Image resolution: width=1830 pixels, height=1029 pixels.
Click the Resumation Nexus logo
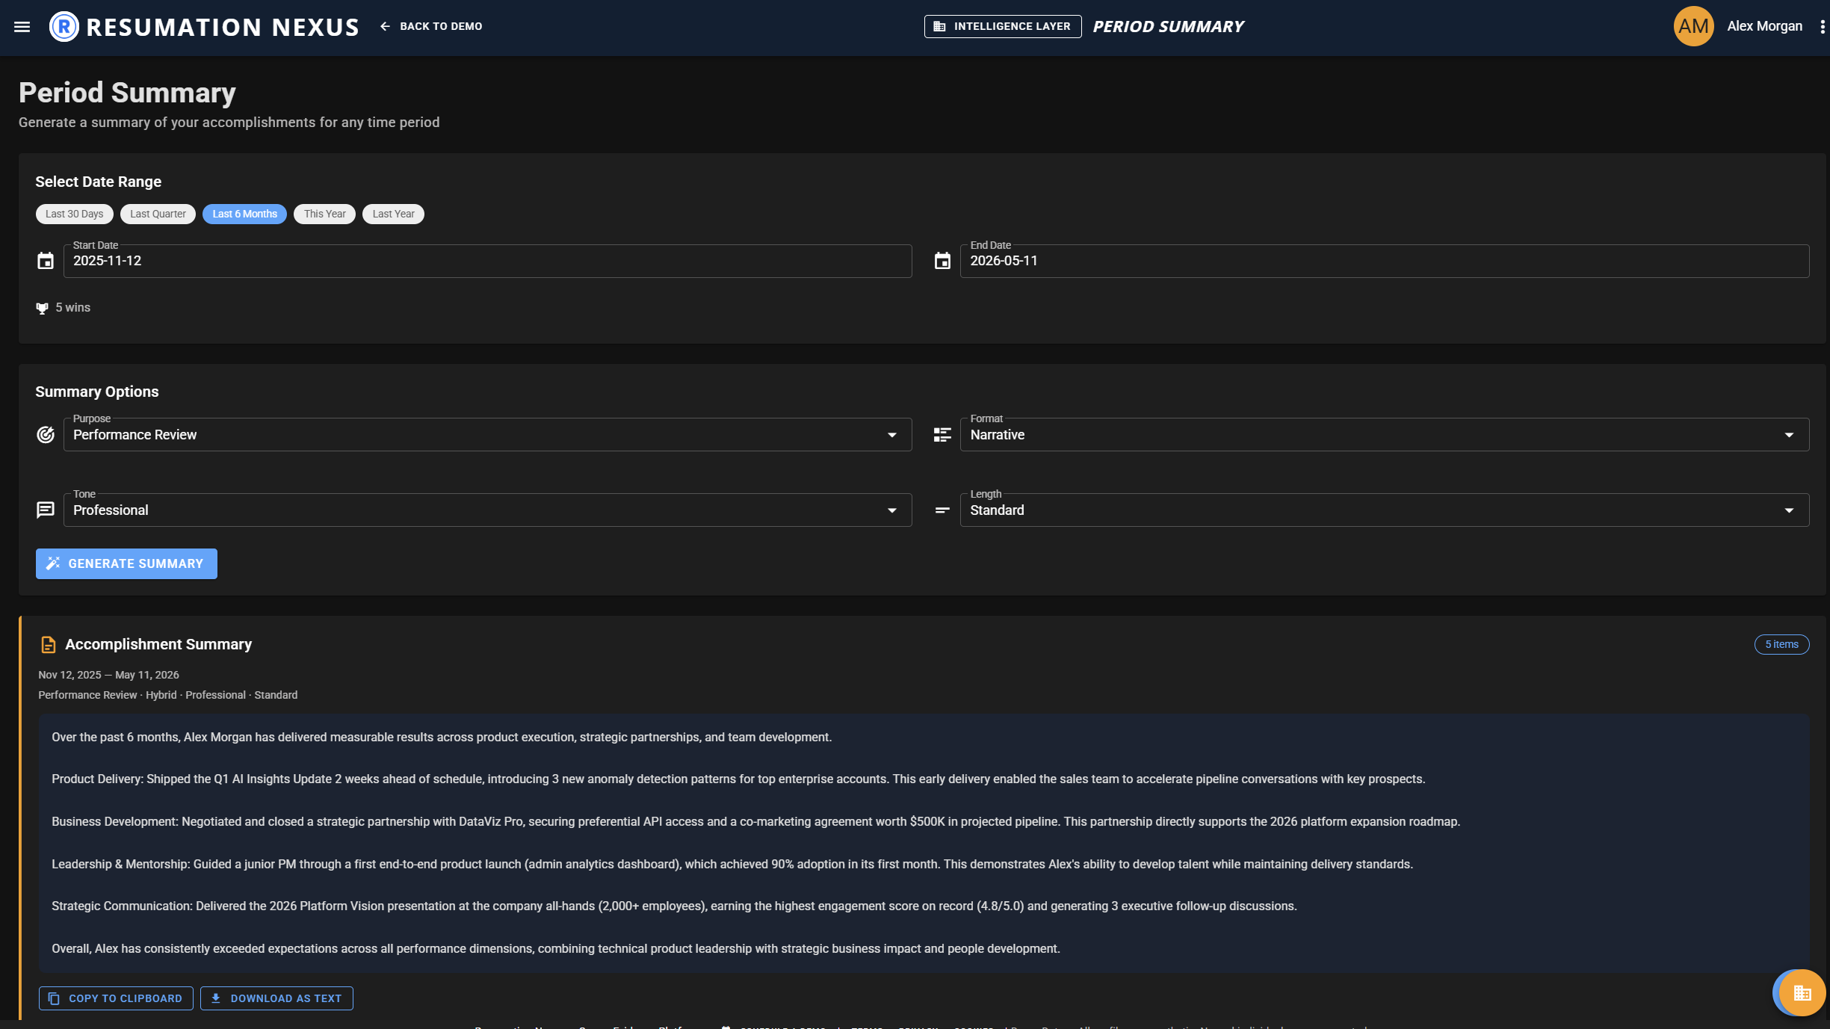click(x=204, y=27)
